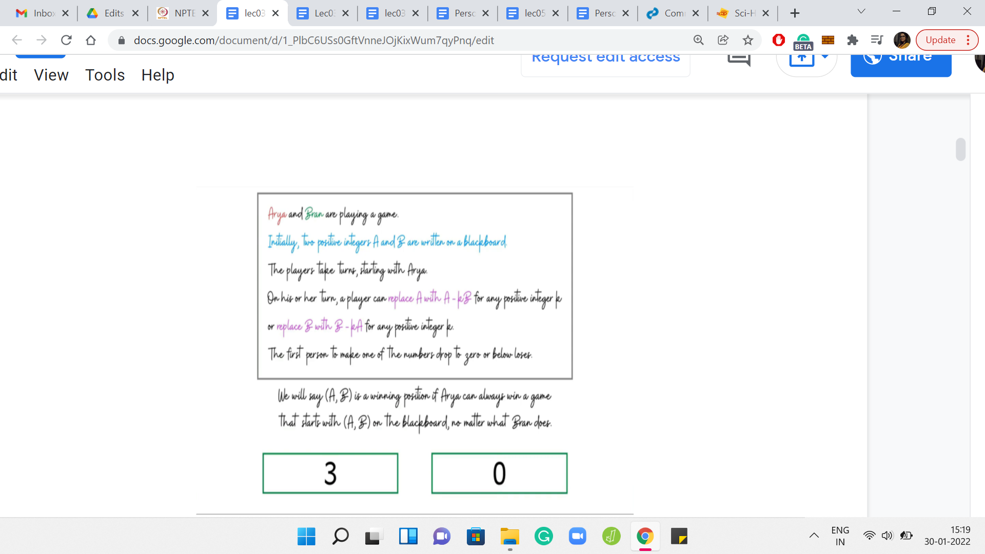Expand the tab search chevron
The image size is (985, 554).
tap(861, 11)
